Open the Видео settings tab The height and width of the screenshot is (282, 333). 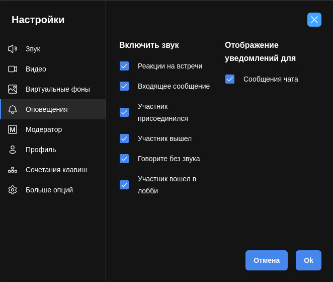36,69
